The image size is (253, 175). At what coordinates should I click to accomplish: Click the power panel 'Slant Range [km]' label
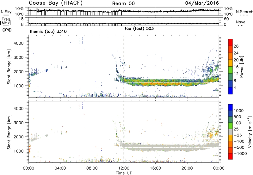(x=9, y=67)
